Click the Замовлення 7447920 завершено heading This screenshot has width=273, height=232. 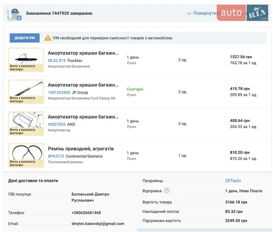pos(59,13)
